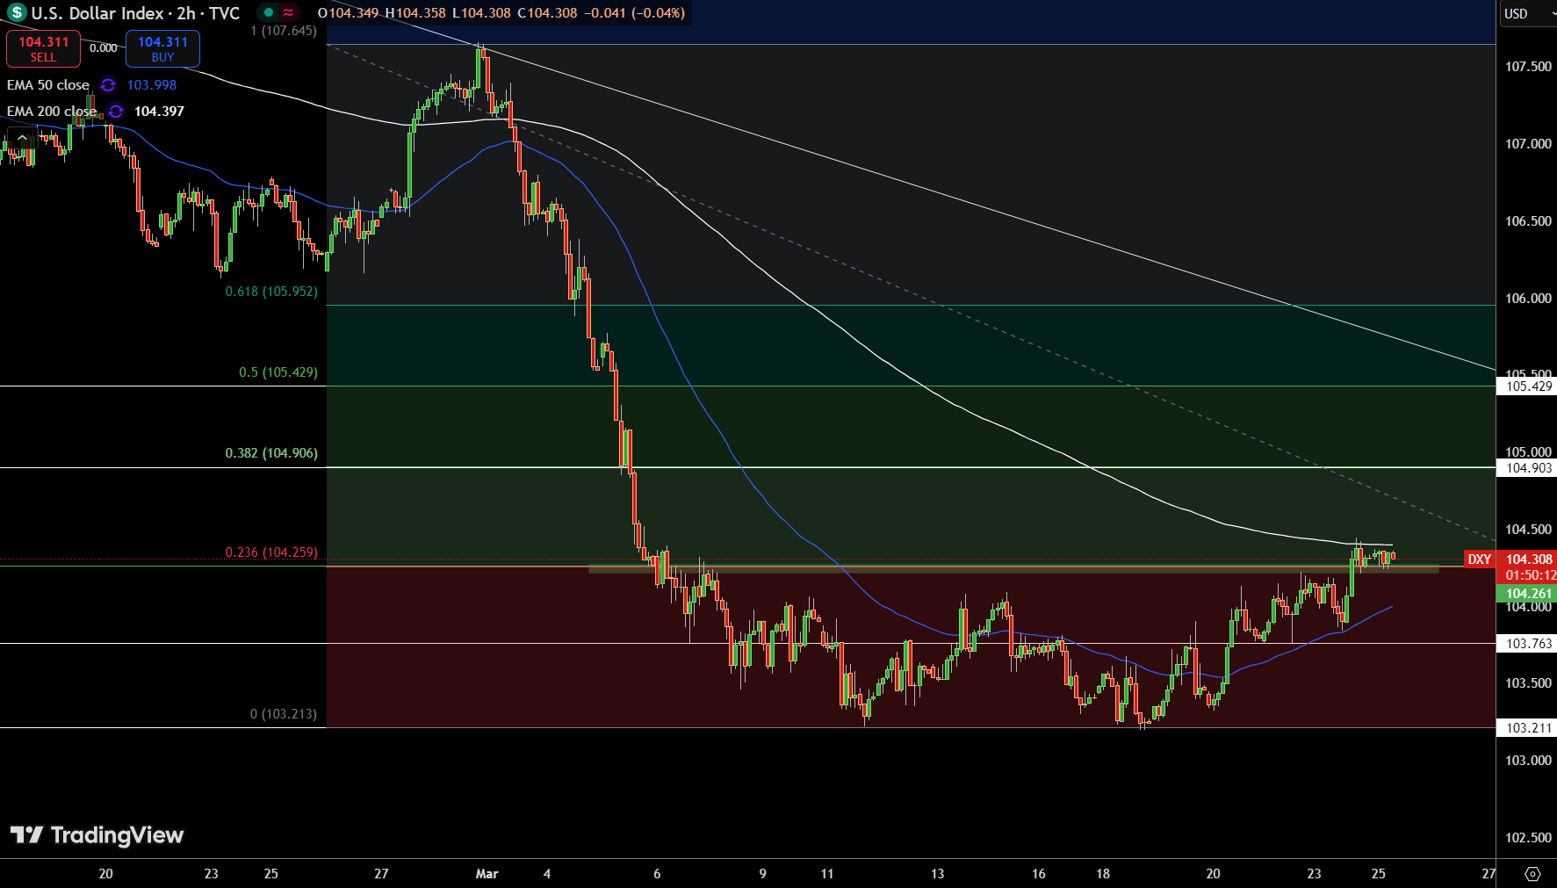Open chart settings hexagon icon
This screenshot has height=888, width=1557.
(x=1532, y=874)
